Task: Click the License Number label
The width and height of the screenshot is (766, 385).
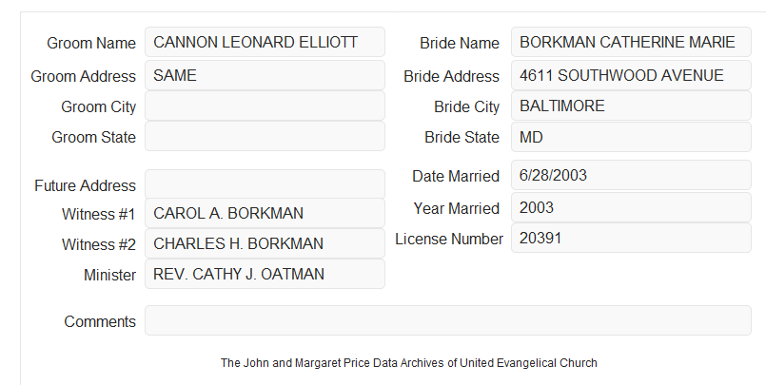Action: click(x=449, y=240)
